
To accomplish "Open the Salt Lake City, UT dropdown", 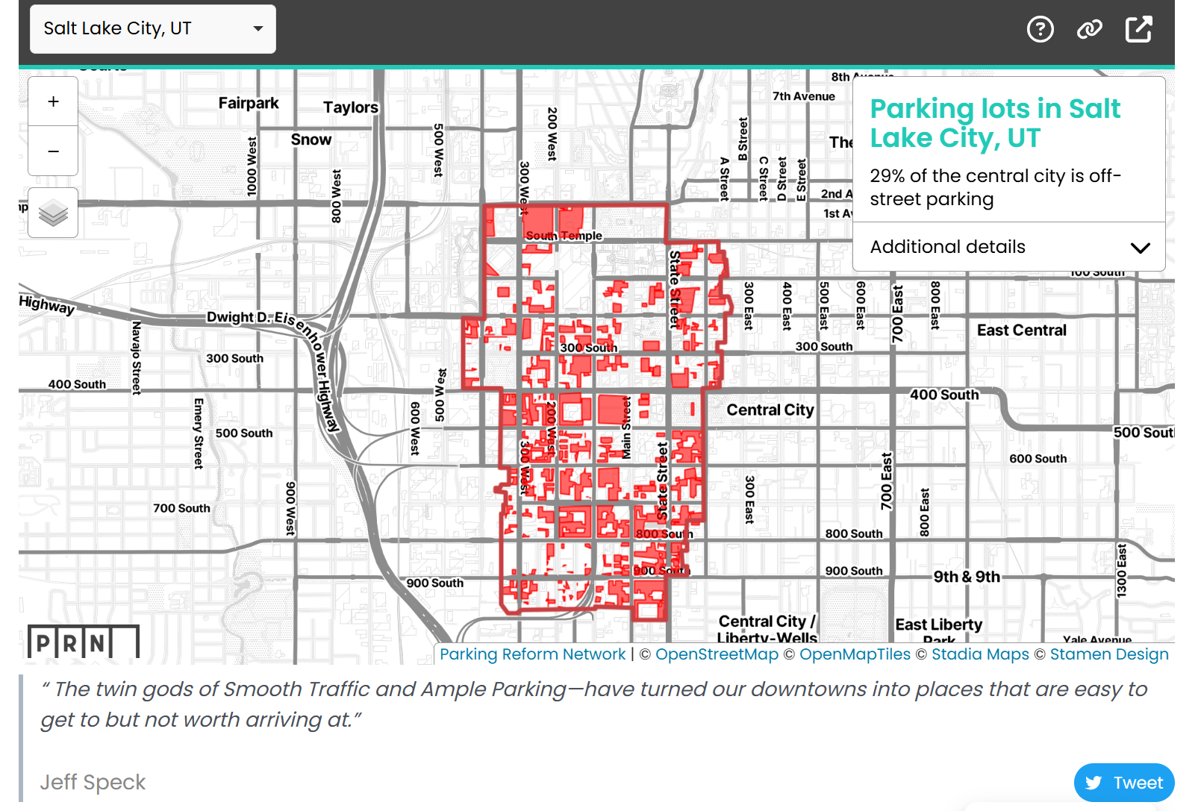I will point(153,29).
